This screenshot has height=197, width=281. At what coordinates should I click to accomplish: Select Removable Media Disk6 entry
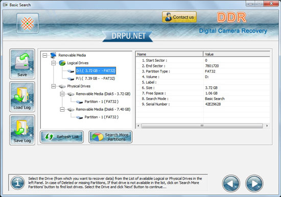coord(103,109)
